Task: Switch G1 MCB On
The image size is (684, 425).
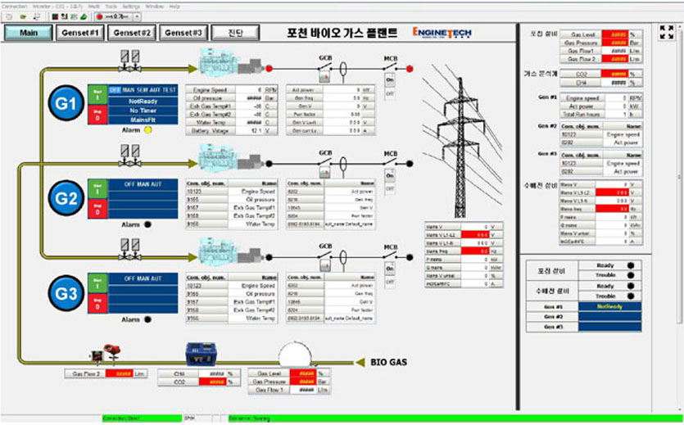Action: tap(390, 80)
